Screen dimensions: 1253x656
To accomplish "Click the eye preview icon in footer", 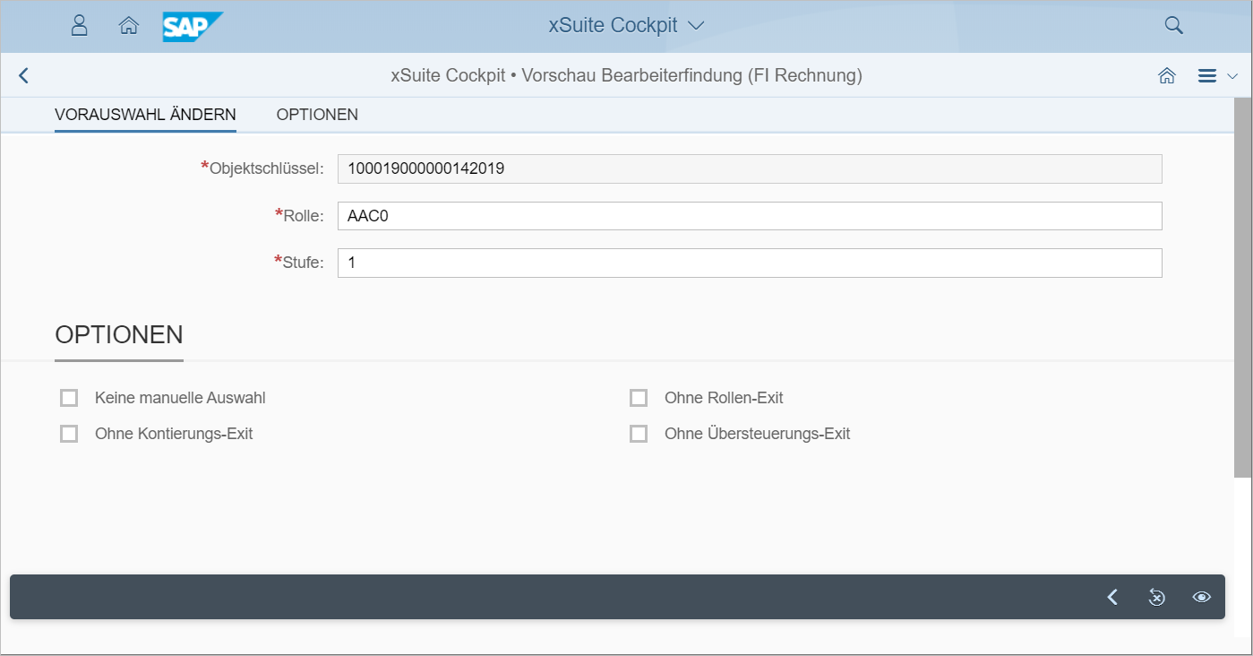I will pos(1201,597).
